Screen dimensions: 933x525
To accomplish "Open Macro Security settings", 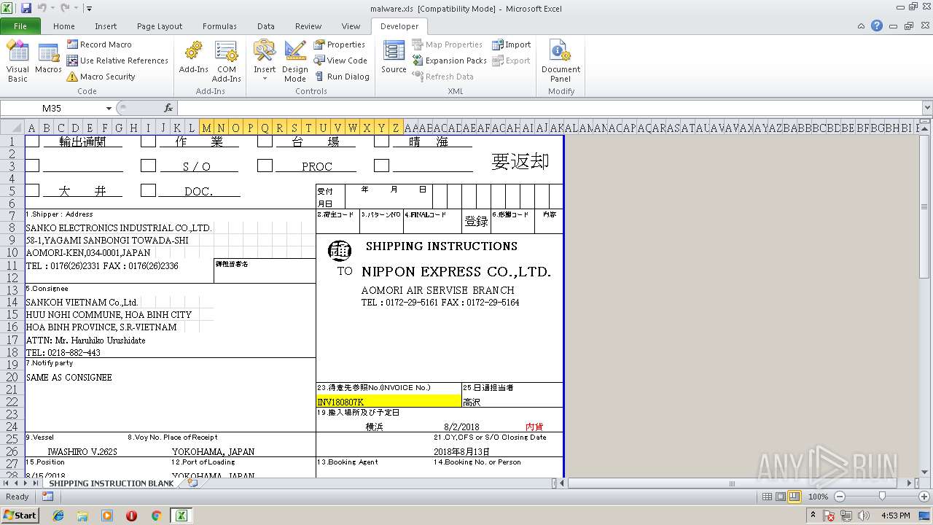I will tap(101, 77).
